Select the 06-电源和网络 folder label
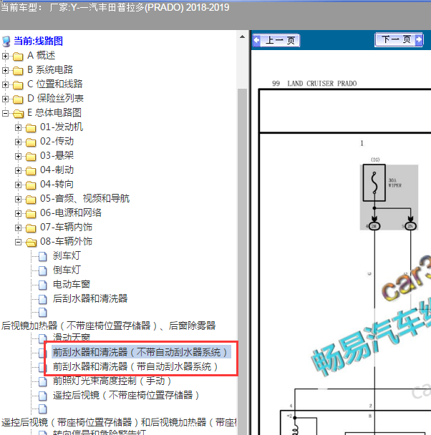Viewport: 431px width, 435px height. click(71, 213)
